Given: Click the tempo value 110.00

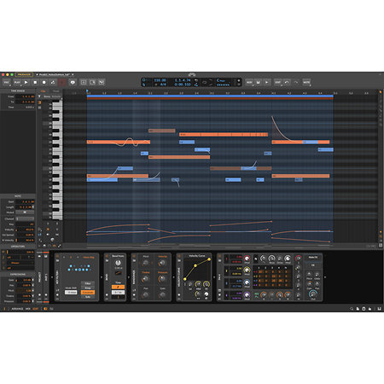Looking at the screenshot, I should pyautogui.click(x=160, y=80).
